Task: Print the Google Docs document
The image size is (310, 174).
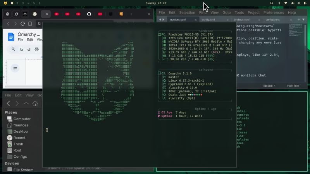Action: [x=36, y=49]
